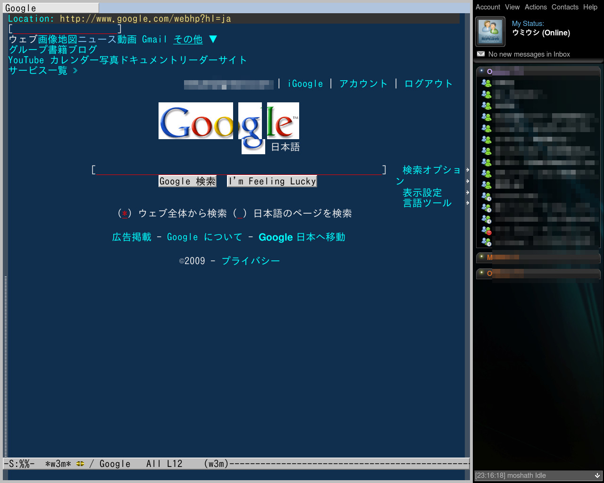This screenshot has height=483, width=604.
Task: Open the iGoogle link
Action: (305, 83)
